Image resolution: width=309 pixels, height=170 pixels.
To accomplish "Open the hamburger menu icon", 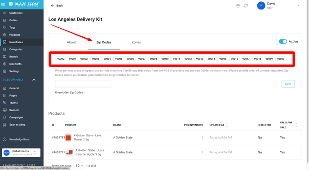I will (3, 4).
